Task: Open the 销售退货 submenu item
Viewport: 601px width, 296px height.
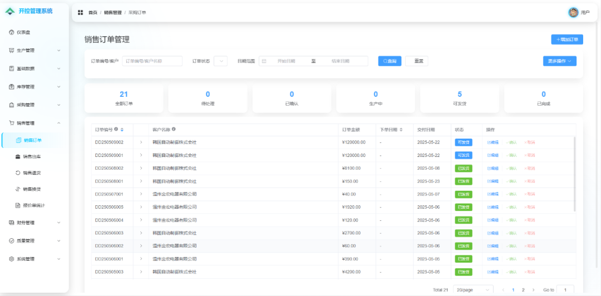Action: click(x=35, y=173)
